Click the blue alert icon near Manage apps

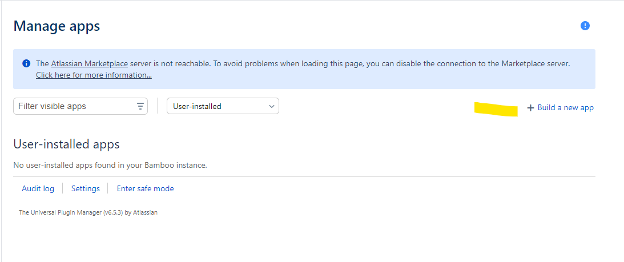tap(585, 26)
